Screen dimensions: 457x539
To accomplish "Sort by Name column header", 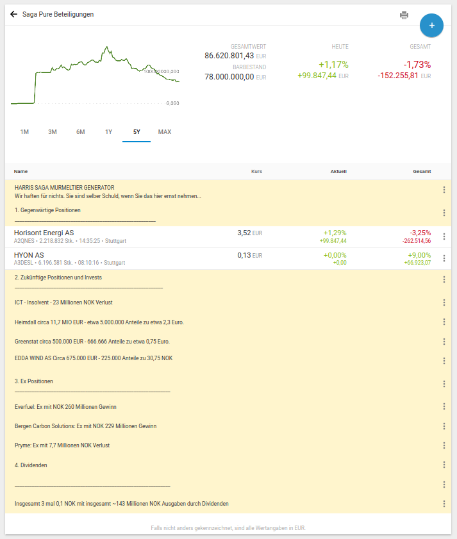I will [21, 171].
